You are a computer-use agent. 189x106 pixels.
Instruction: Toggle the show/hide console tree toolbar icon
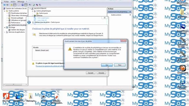(15, 5)
